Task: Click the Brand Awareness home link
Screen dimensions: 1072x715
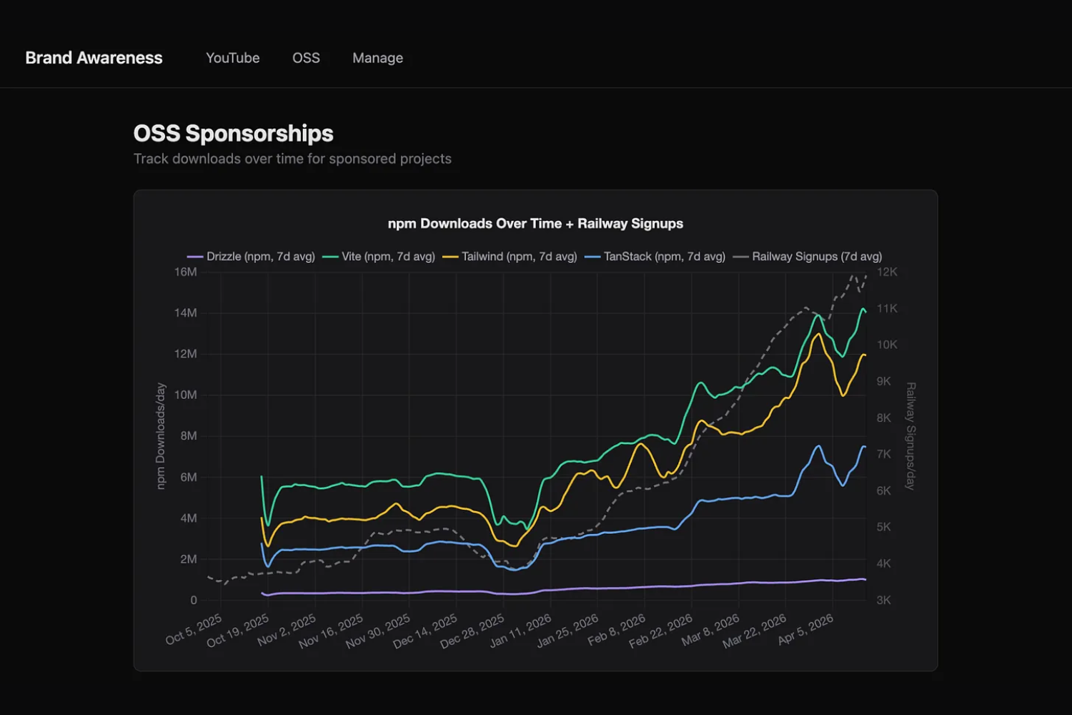Action: point(94,58)
